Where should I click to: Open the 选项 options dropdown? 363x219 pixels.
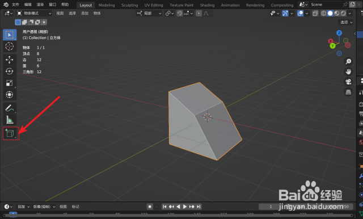346,22
